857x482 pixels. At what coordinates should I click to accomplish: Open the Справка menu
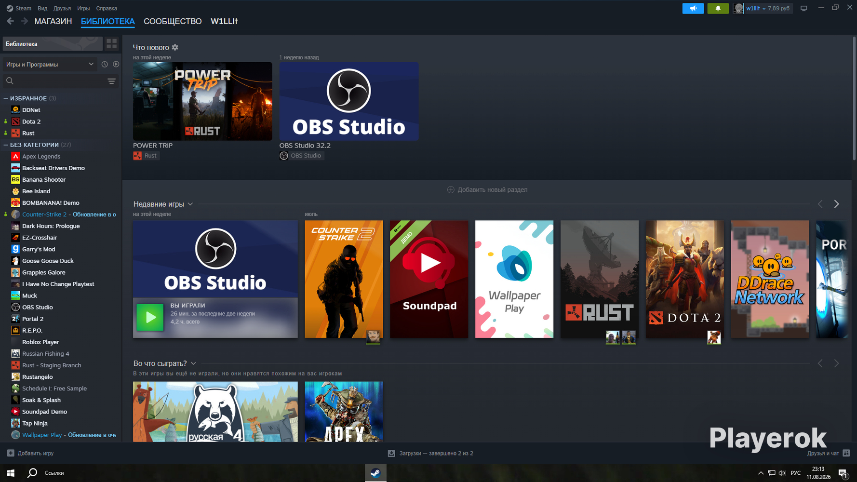coord(107,8)
